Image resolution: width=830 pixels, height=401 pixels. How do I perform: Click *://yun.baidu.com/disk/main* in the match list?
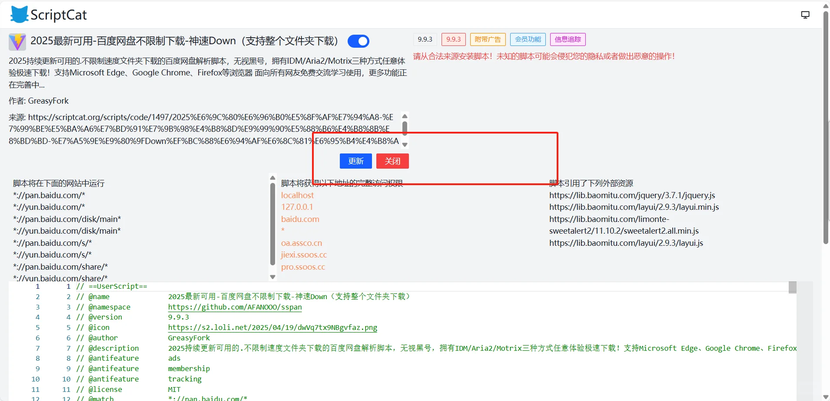coord(67,231)
